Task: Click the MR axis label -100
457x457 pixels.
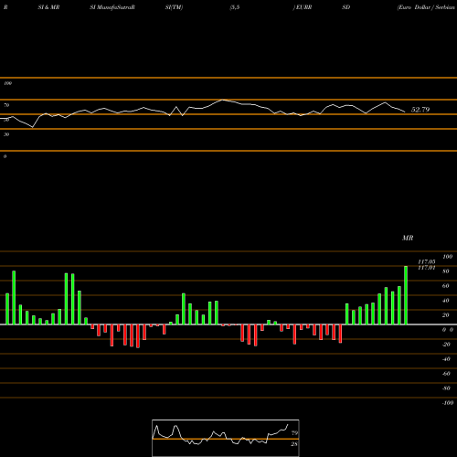Action: [x=448, y=403]
